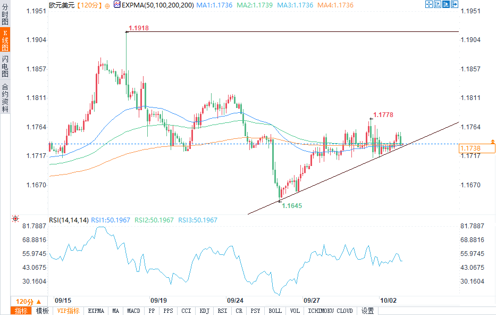Open the 120分 timeframe dropdown

pyautogui.click(x=29, y=301)
